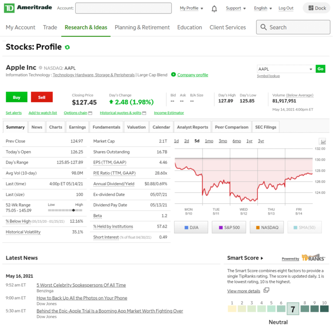
Task: Click the TipRanks logo
Action: tap(313, 258)
